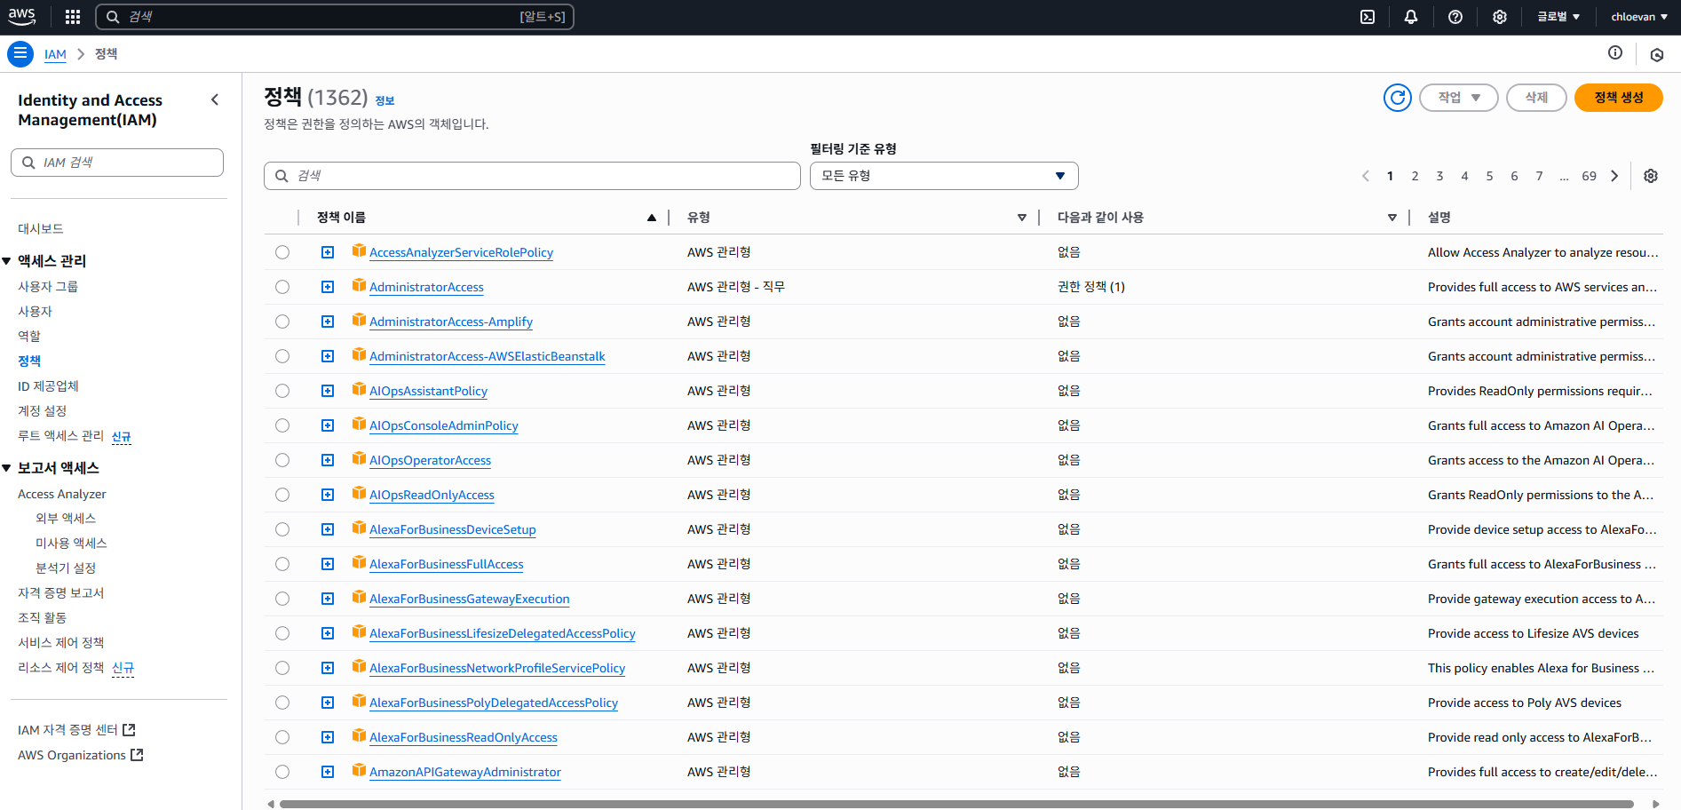Screen dimensions: 1681x810
Task: Open external link icon beside IAM 자격 증명 센터
Action: click(129, 730)
